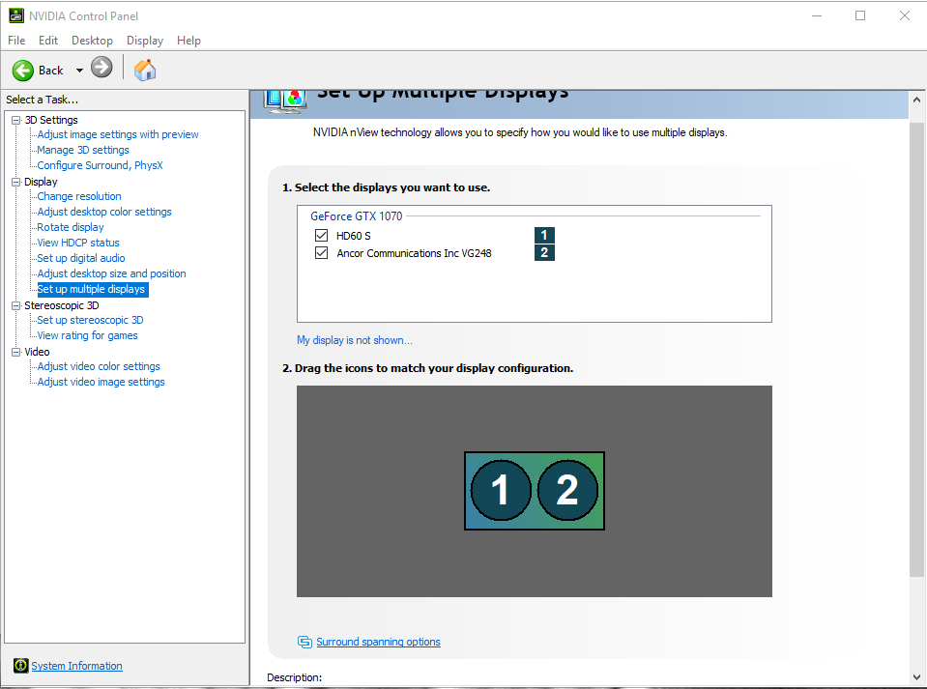Open the Display menu

pyautogui.click(x=145, y=41)
